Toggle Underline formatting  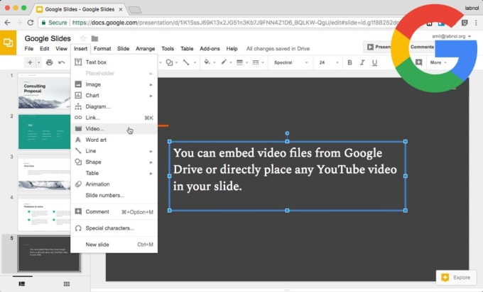click(374, 62)
